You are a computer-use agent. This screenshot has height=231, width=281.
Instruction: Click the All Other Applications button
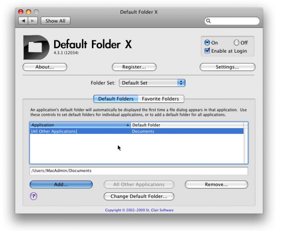point(139,184)
